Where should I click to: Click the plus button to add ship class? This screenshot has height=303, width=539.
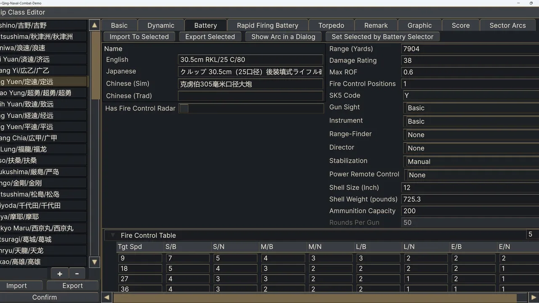click(x=59, y=274)
